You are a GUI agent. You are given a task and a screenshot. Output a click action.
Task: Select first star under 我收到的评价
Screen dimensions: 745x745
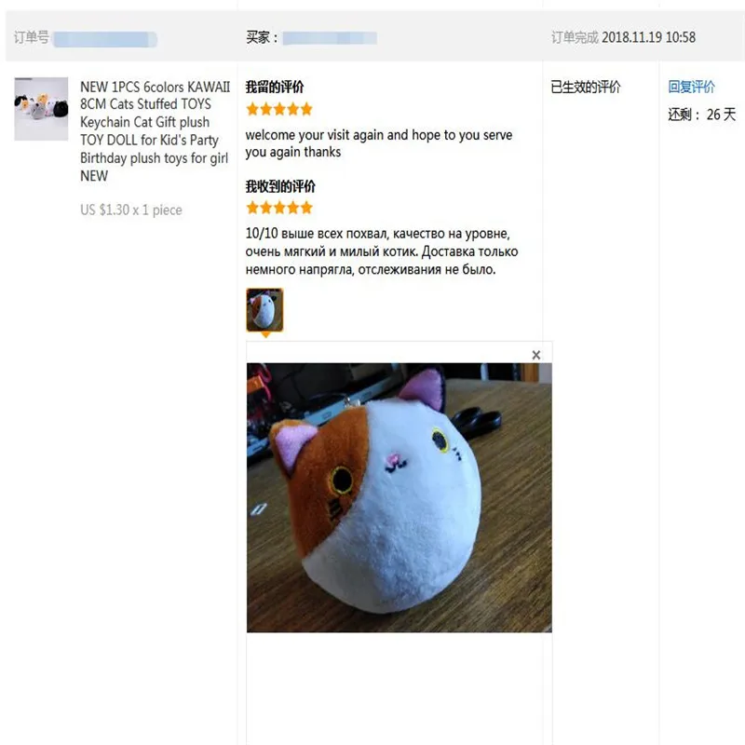coord(252,208)
